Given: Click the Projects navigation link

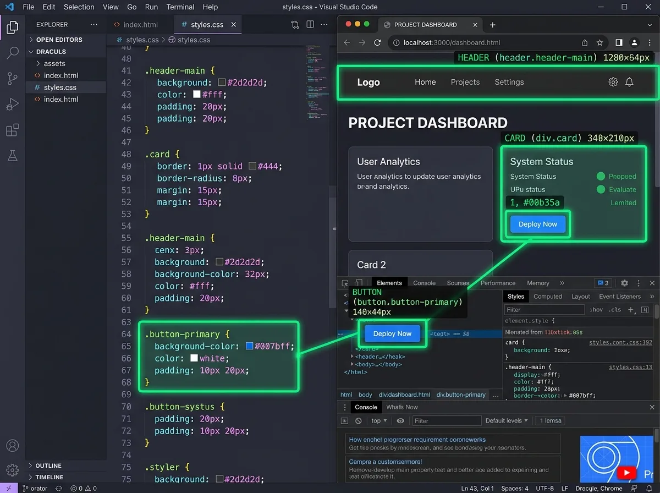Looking at the screenshot, I should 465,82.
